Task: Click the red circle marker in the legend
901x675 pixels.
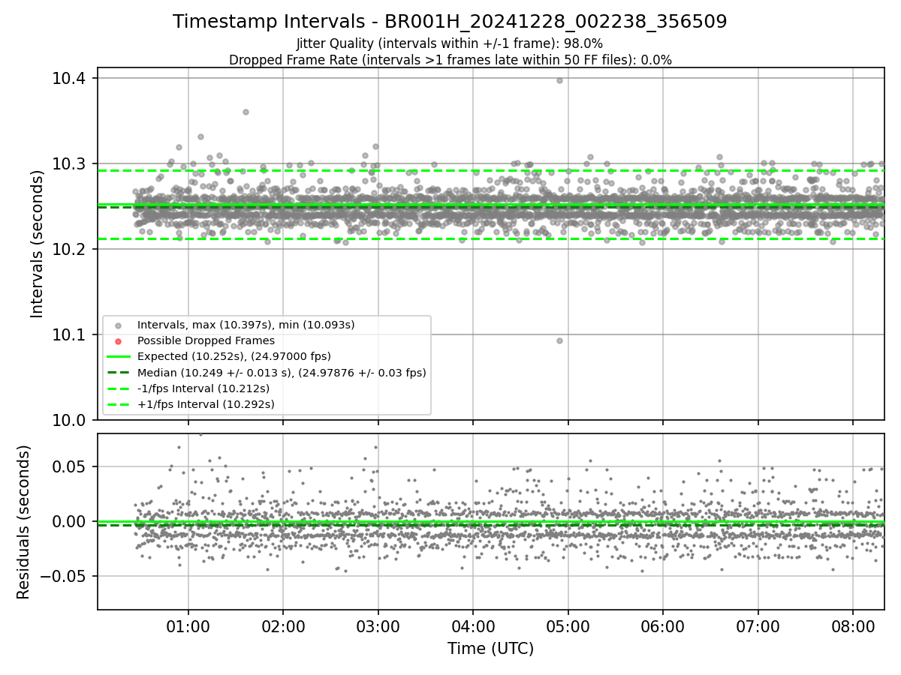Action: 118,341
